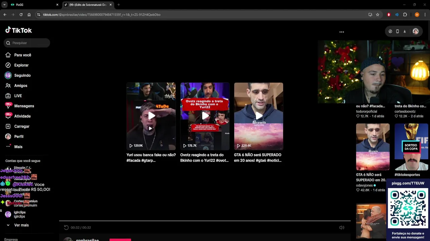The width and height of the screenshot is (430, 241).
Task: Bookmark this page with the star
Action: (x=378, y=15)
